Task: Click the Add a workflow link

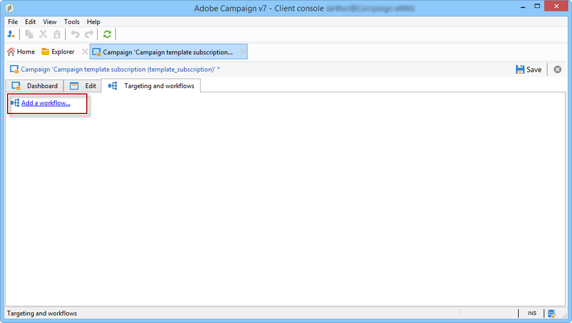Action: point(46,103)
